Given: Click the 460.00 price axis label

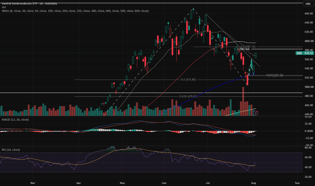Looking at the screenshot, I should pos(309,105).
